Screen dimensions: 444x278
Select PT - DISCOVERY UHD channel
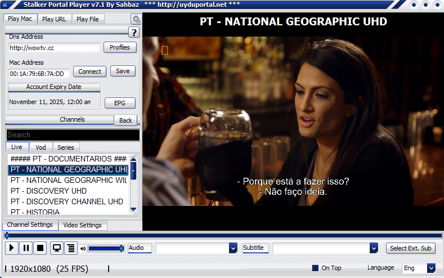click(69, 191)
